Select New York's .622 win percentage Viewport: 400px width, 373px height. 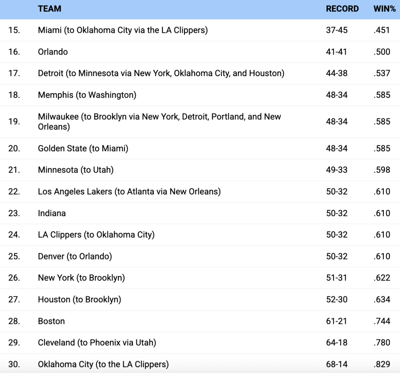pyautogui.click(x=382, y=277)
